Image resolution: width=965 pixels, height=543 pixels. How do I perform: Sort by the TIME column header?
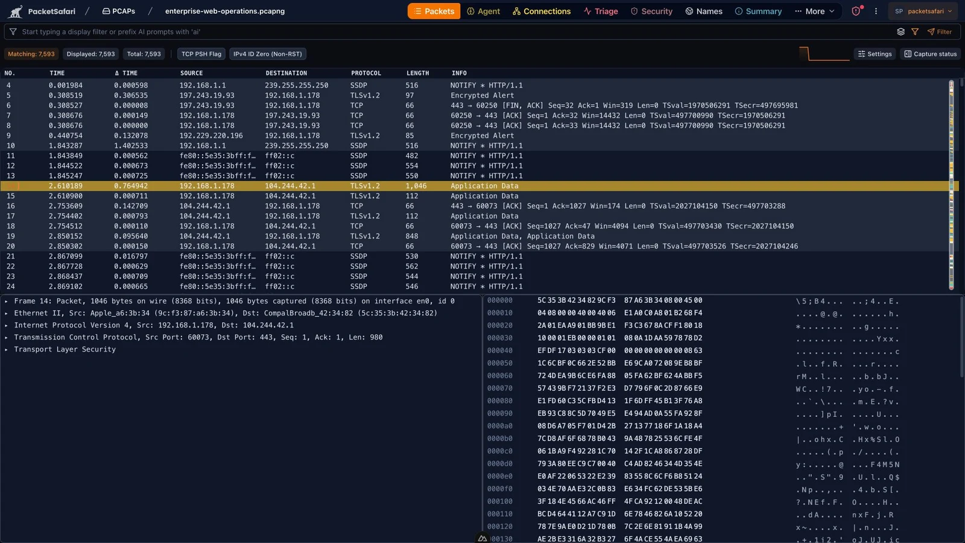(57, 73)
